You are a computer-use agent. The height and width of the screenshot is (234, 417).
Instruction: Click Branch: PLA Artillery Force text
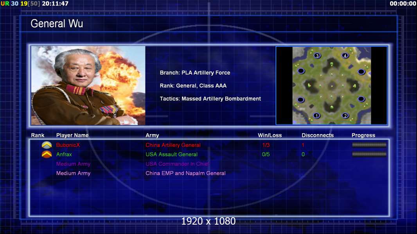point(195,73)
